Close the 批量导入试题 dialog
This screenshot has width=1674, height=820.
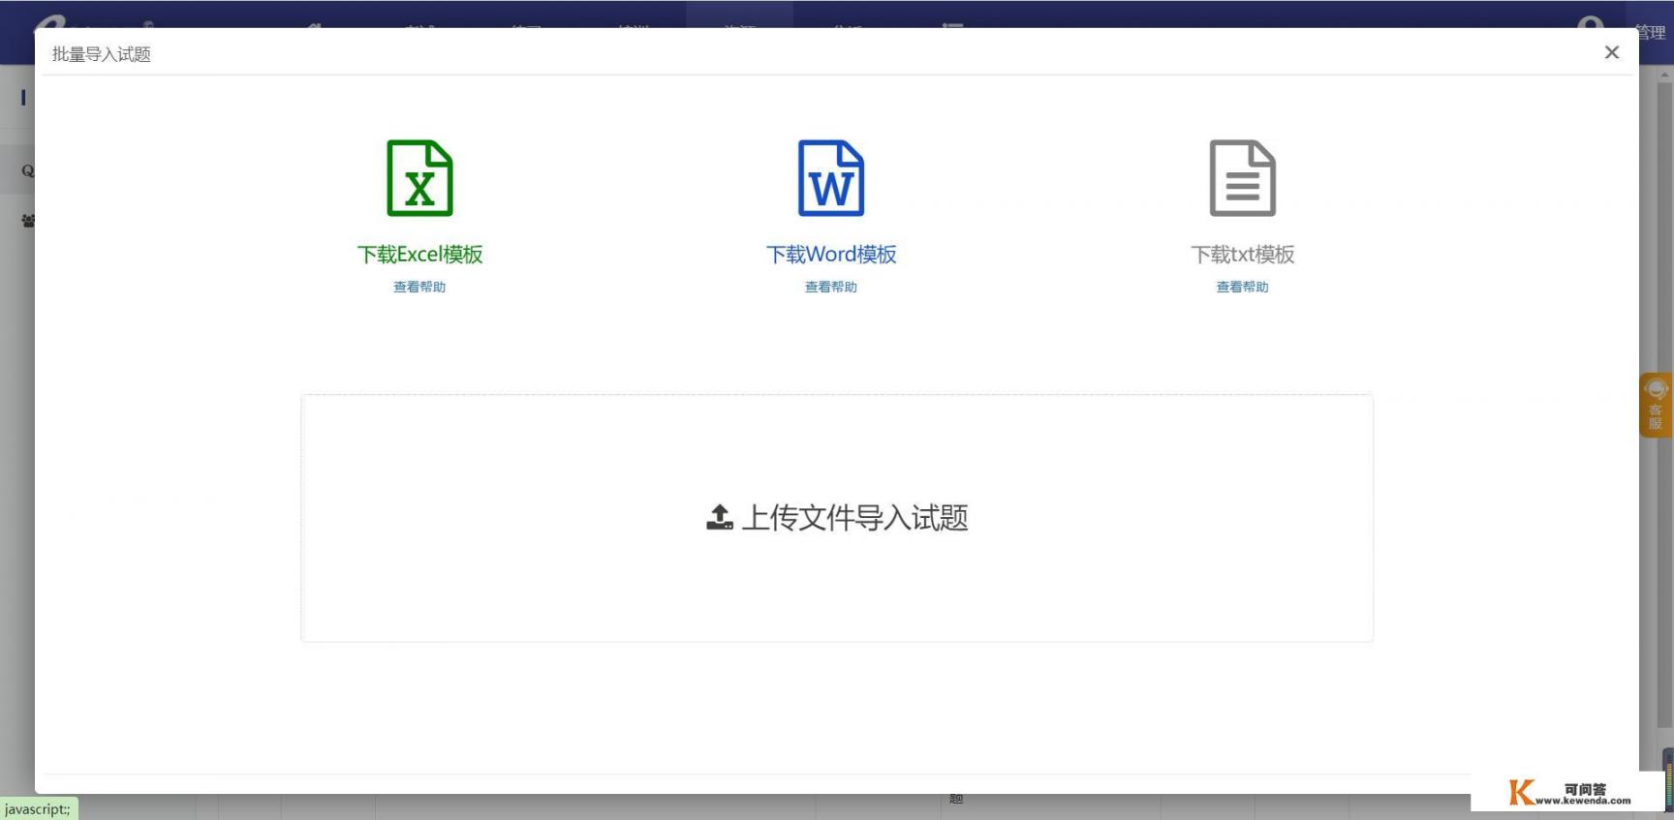pos(1612,52)
